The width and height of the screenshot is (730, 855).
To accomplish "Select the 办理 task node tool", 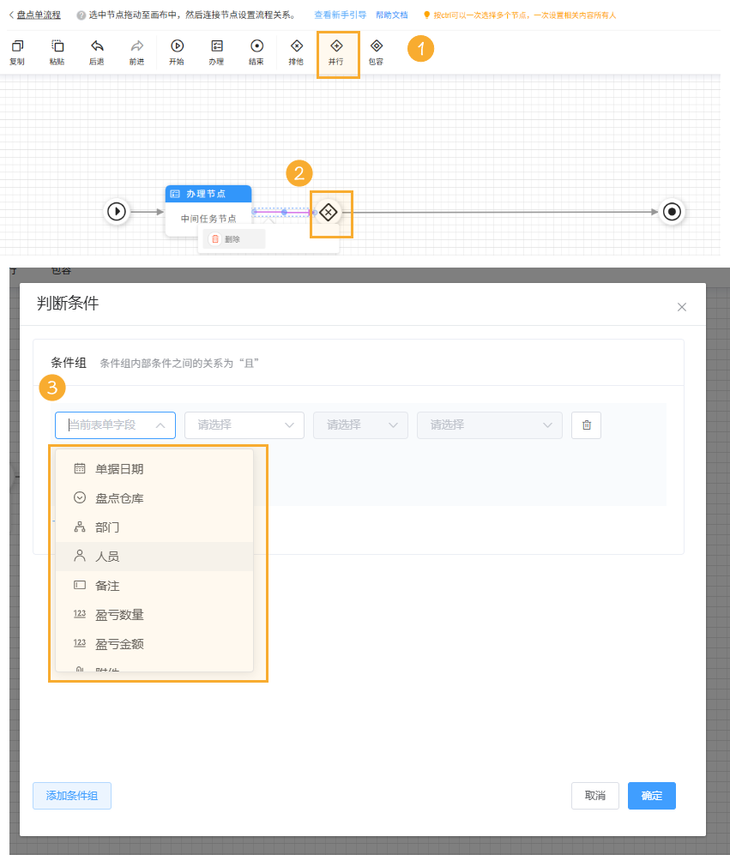I will click(216, 51).
